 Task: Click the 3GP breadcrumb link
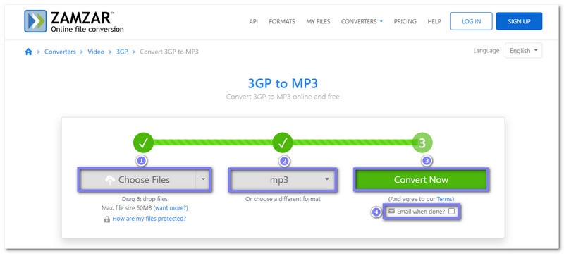coord(122,52)
